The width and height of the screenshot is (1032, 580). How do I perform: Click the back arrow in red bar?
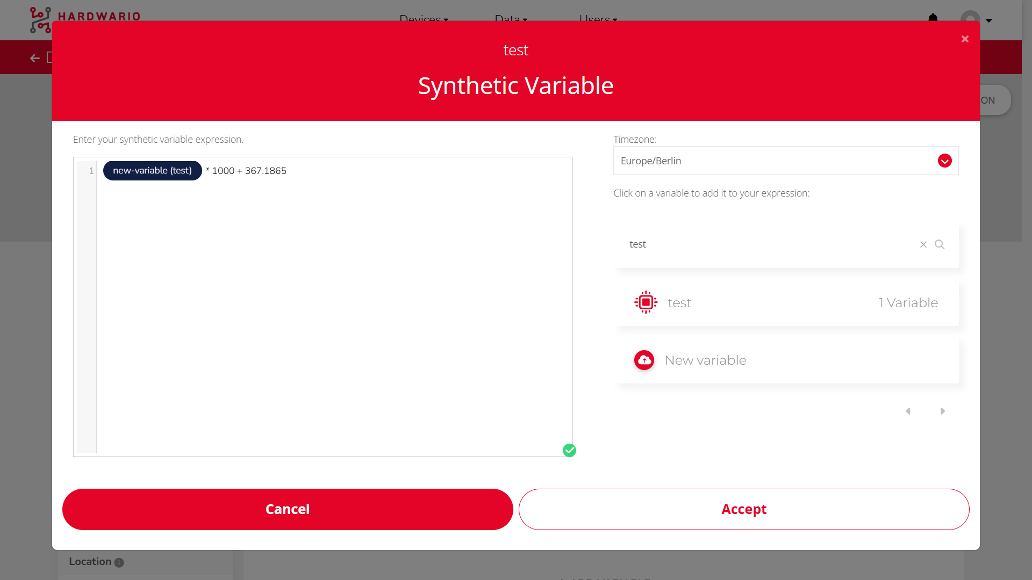[35, 58]
